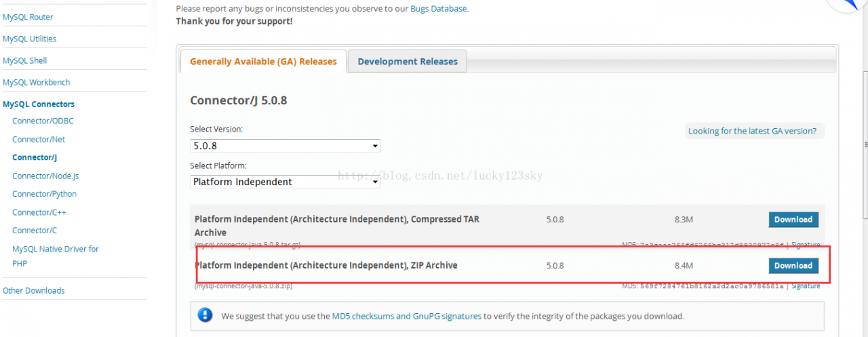Open Connector/Python sidebar link

(x=44, y=194)
